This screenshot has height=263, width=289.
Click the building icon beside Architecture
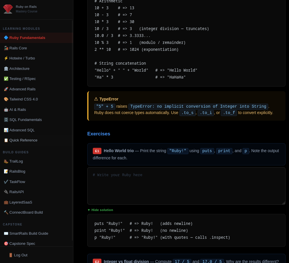click(x=6, y=68)
